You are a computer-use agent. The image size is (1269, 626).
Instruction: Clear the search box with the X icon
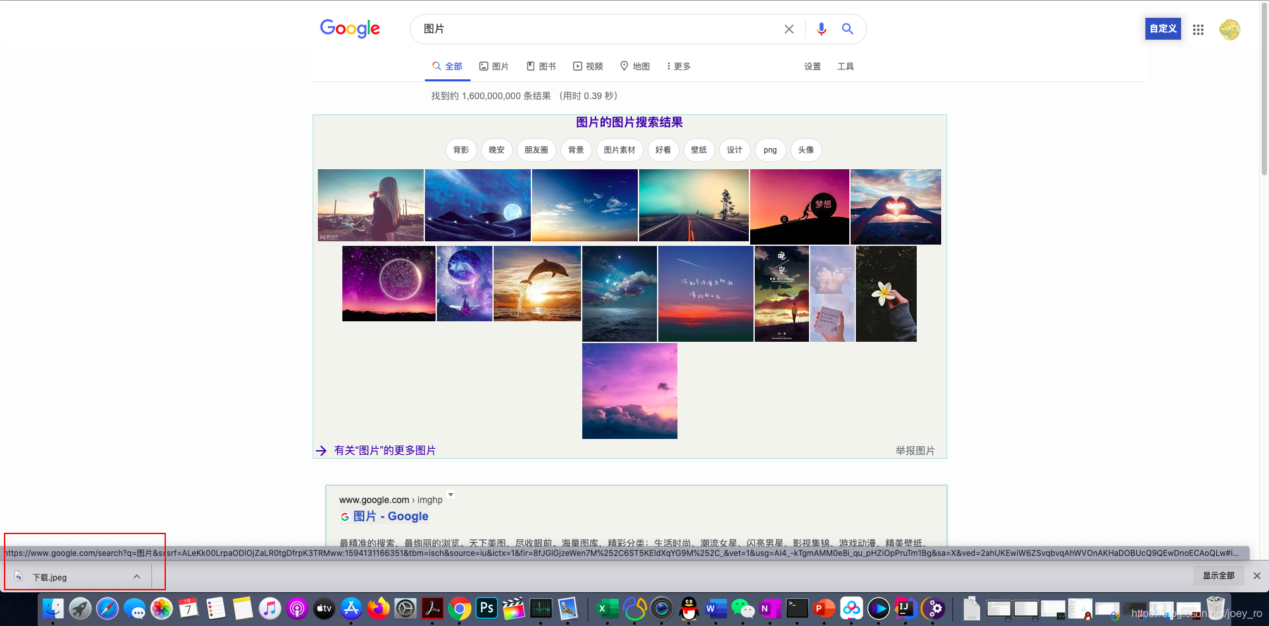click(x=788, y=29)
